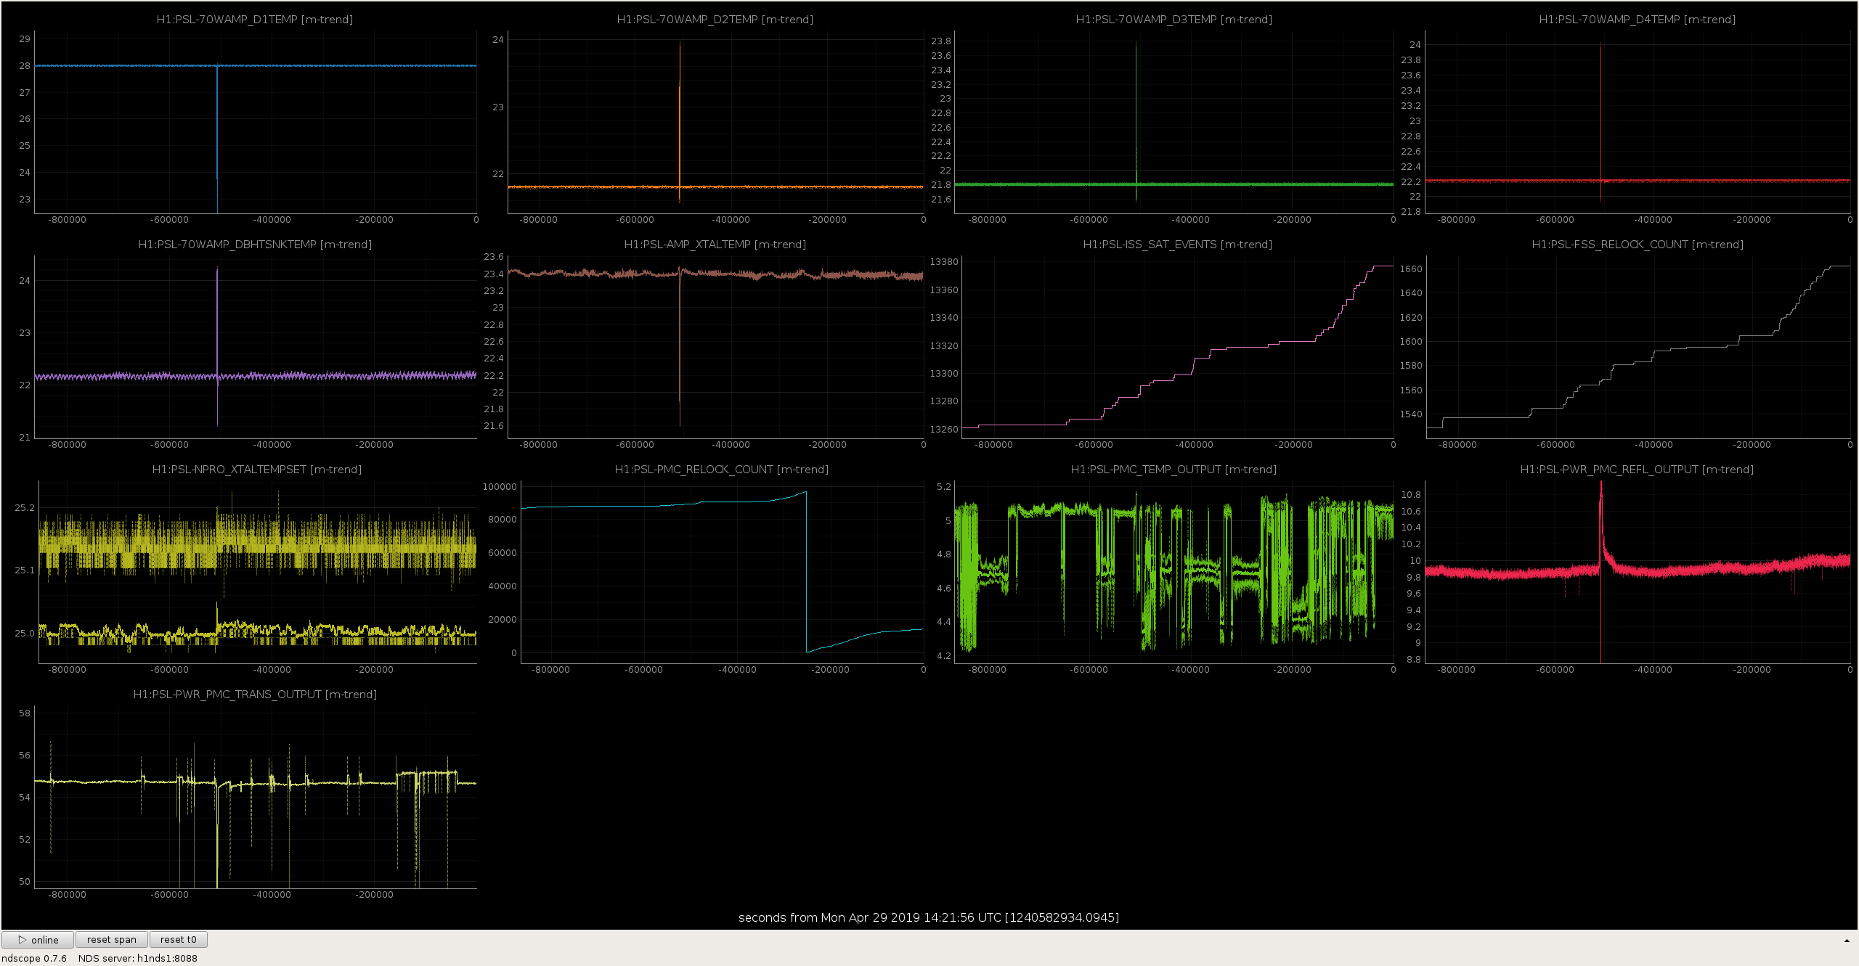Screen dimensions: 1859x966
Task: Click the seconds from Mon Apr 29 2019 time label
Action: pos(929,917)
